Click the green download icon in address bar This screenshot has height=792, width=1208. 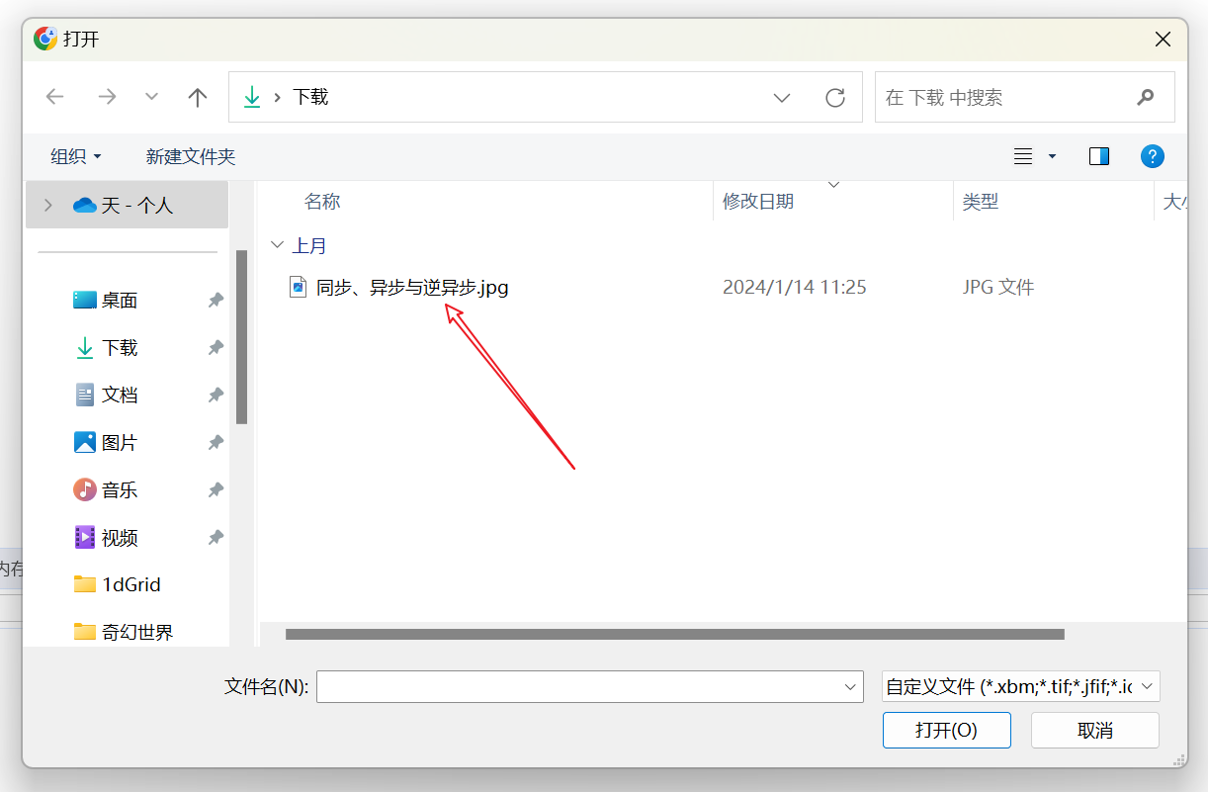(x=252, y=97)
